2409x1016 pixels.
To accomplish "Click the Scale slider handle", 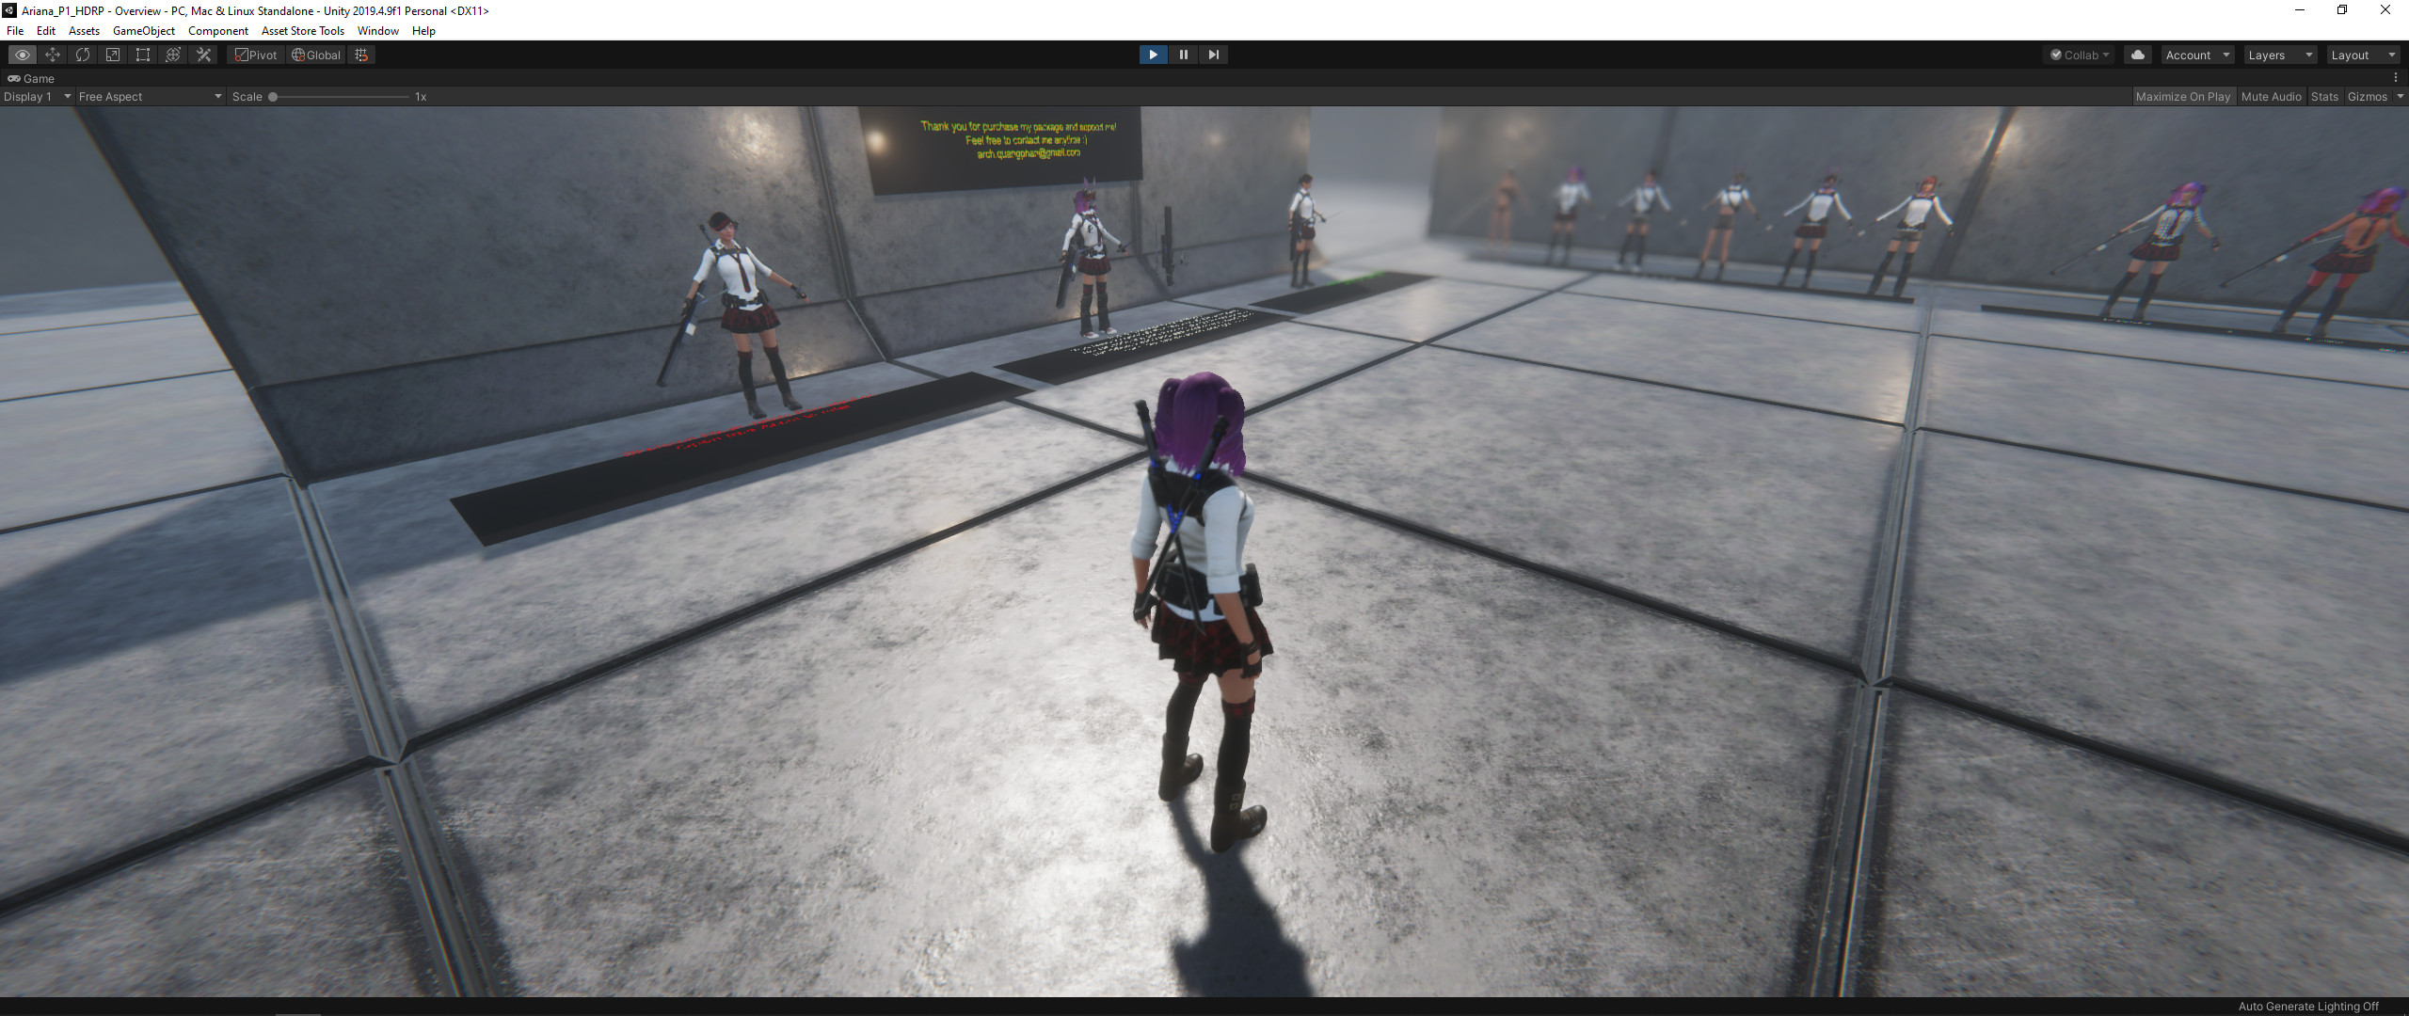I will 273,96.
